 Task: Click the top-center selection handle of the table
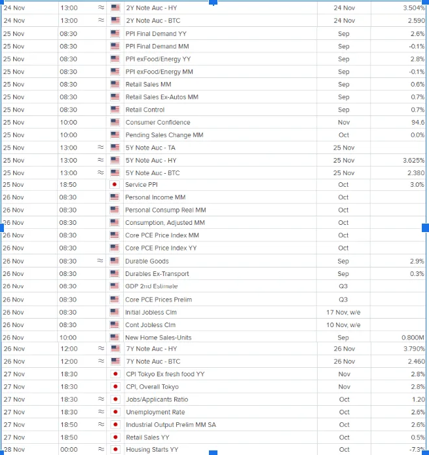213,3
